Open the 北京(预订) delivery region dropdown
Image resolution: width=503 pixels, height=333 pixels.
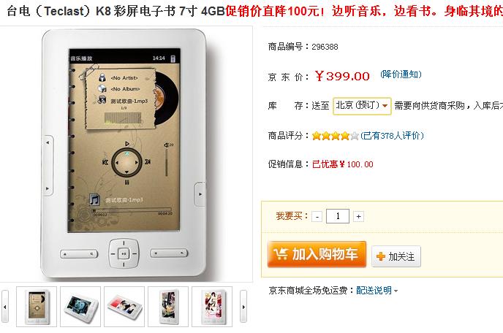pyautogui.click(x=362, y=105)
